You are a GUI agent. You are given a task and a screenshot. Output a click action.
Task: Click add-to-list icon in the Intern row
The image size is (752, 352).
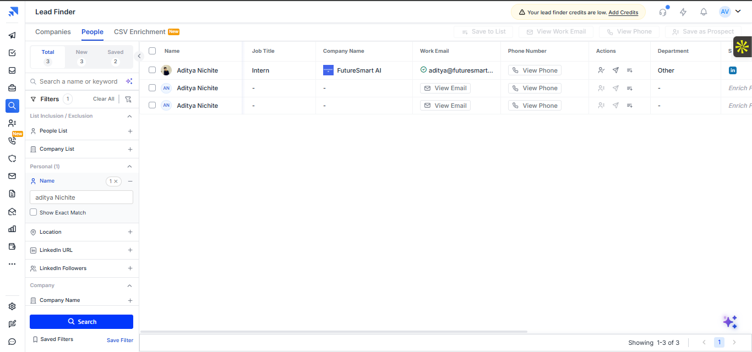coord(630,70)
